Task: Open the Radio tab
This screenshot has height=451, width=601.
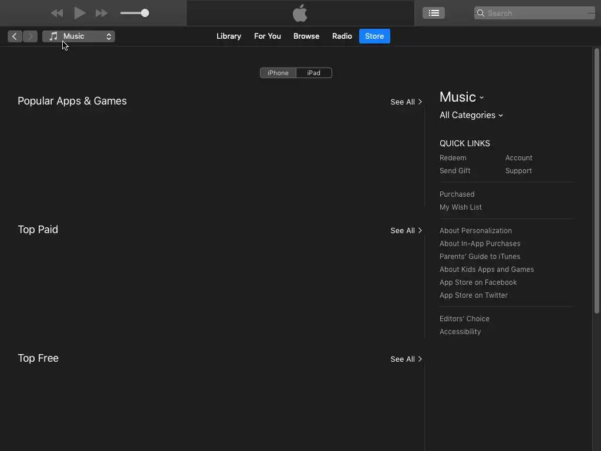Action: pyautogui.click(x=342, y=36)
